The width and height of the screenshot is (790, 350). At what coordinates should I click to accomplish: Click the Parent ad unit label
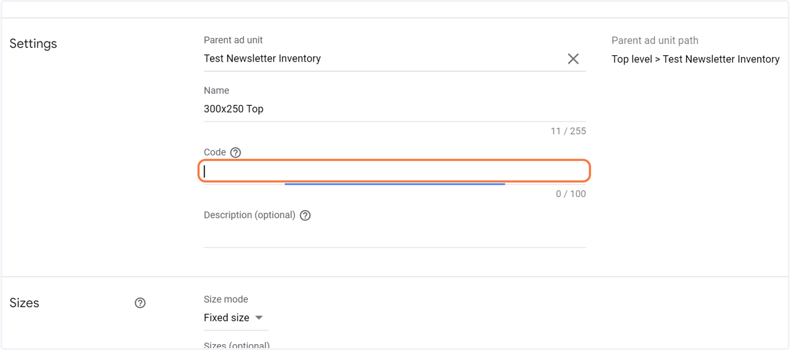pyautogui.click(x=234, y=40)
